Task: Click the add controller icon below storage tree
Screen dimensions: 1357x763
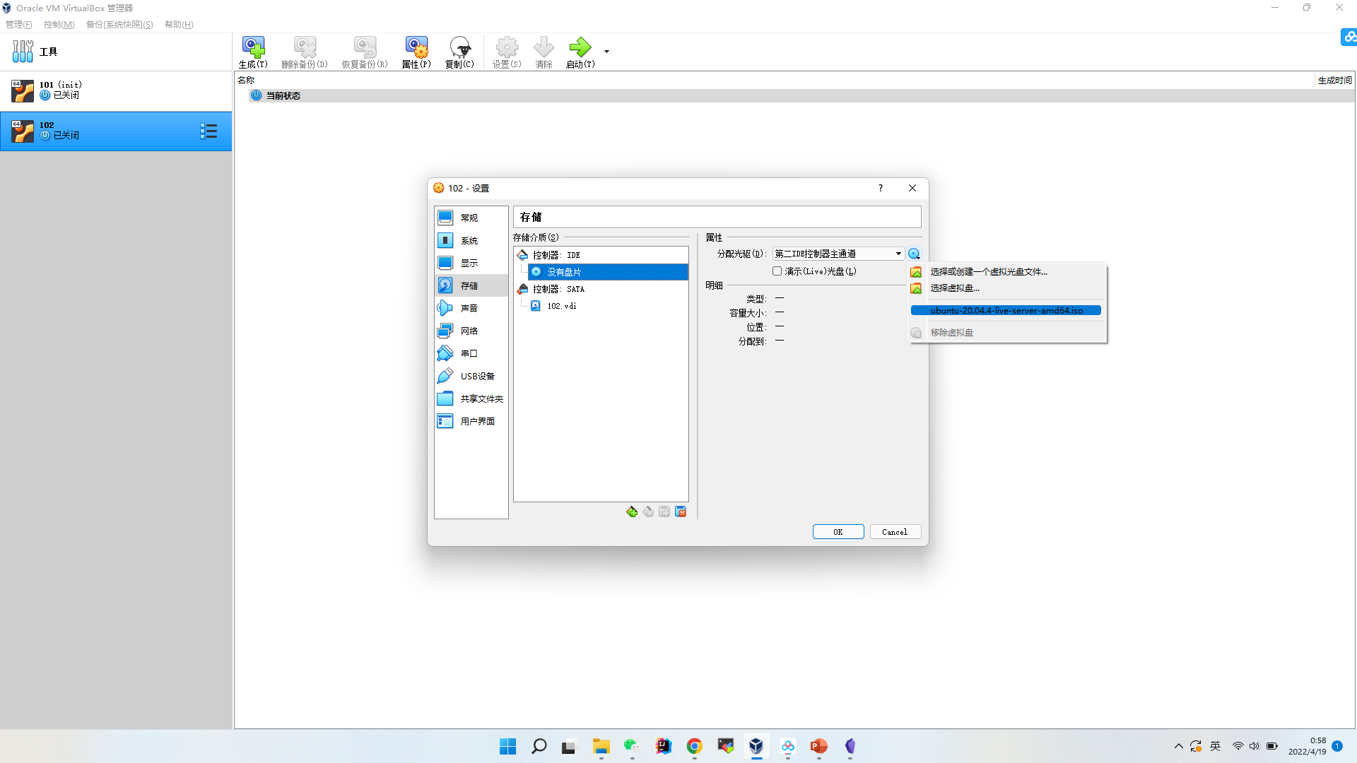Action: tap(632, 511)
